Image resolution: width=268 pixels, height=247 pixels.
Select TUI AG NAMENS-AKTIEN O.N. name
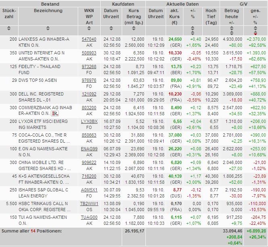point(43,220)
